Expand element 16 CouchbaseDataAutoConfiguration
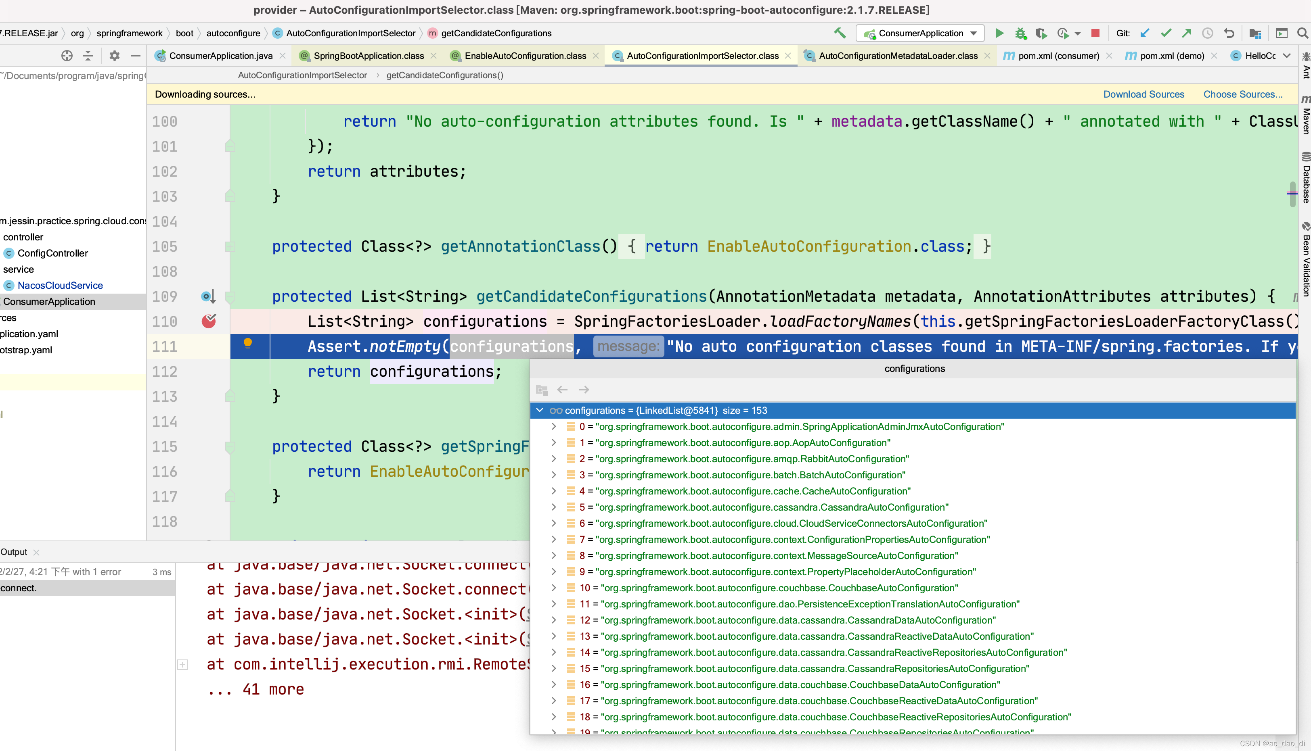1311x751 pixels. [x=554, y=684]
